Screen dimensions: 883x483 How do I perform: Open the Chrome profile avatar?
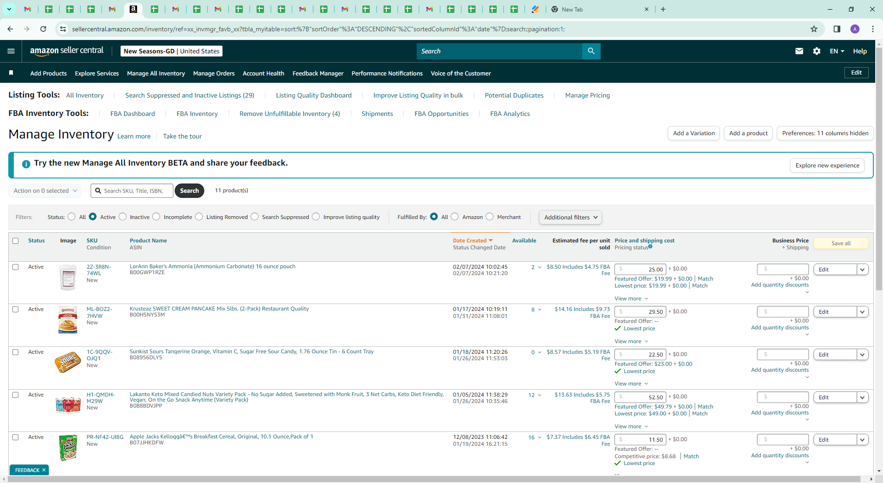tap(855, 29)
